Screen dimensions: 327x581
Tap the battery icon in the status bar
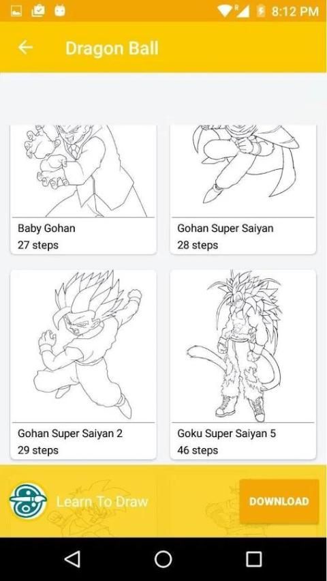click(261, 11)
